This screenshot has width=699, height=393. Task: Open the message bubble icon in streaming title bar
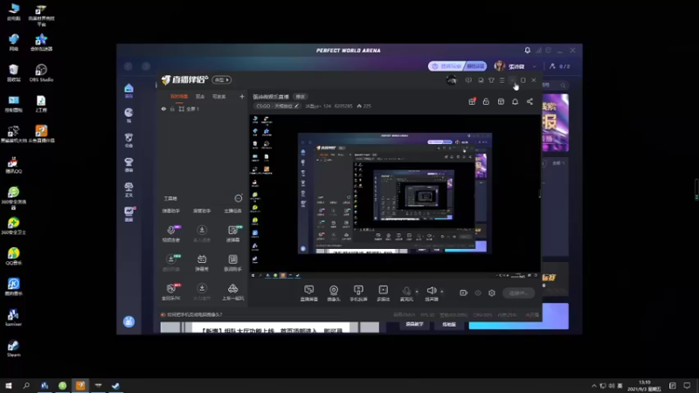(x=468, y=80)
